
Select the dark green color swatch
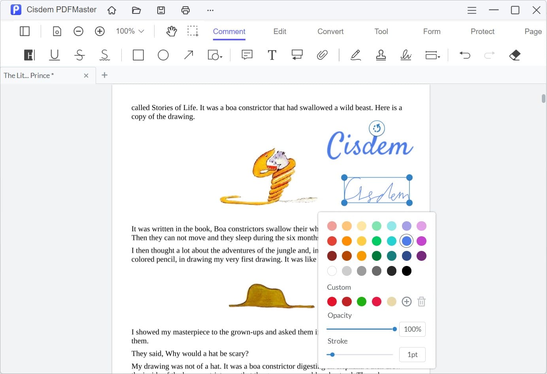point(376,256)
